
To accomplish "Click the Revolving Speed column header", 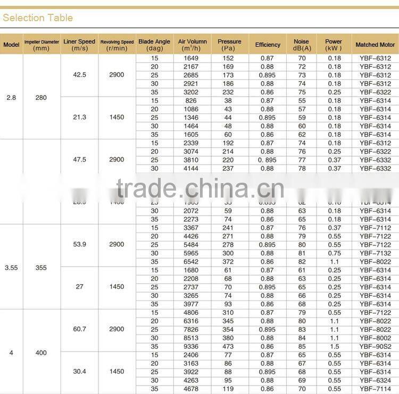I will (x=117, y=45).
